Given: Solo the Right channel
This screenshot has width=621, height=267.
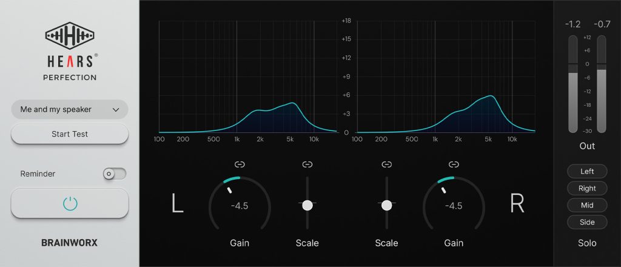Looking at the screenshot, I should point(587,188).
